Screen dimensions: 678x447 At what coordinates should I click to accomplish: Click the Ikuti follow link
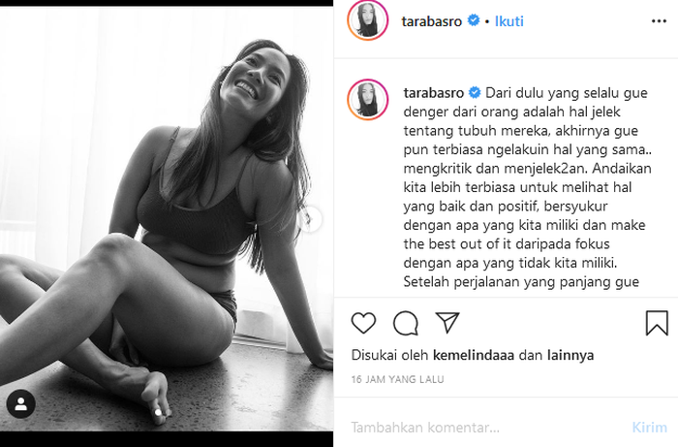click(508, 21)
